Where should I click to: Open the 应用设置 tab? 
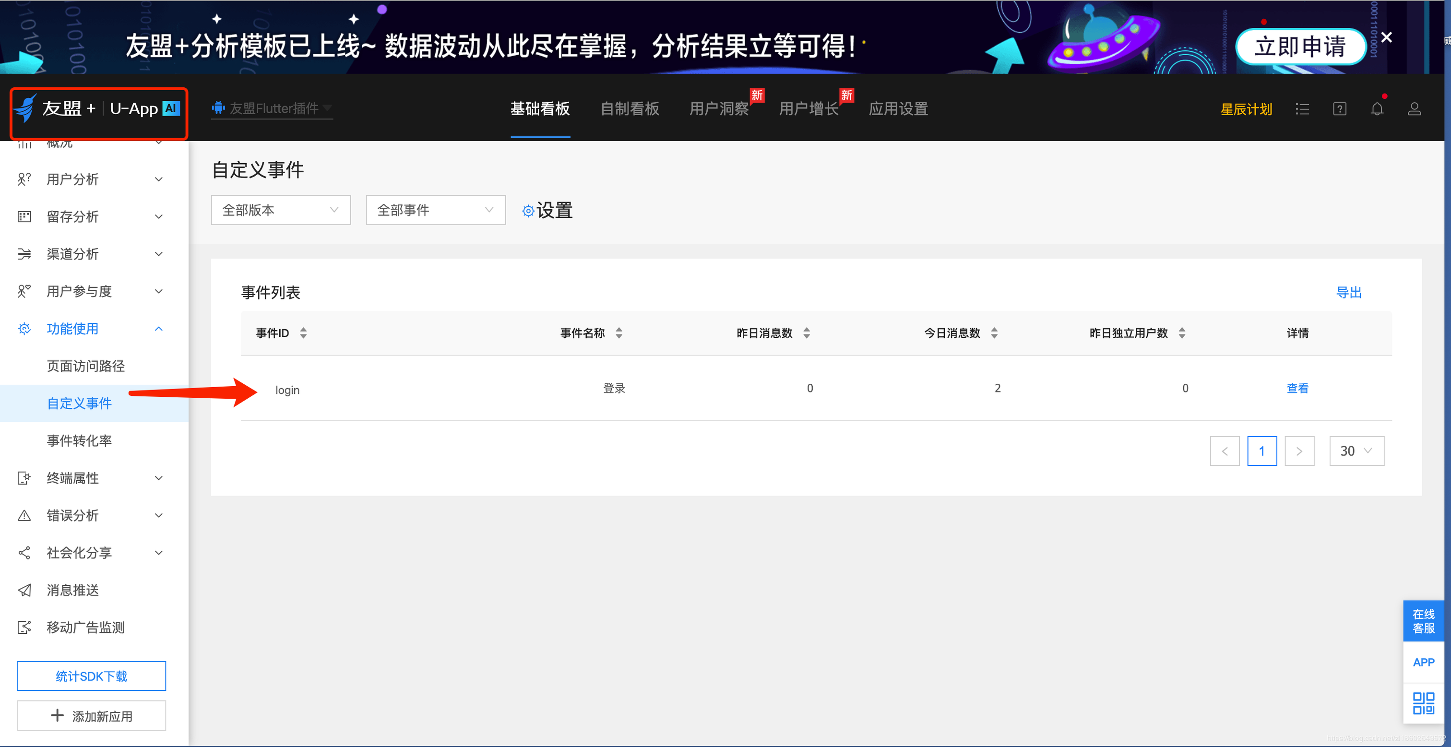coord(898,109)
